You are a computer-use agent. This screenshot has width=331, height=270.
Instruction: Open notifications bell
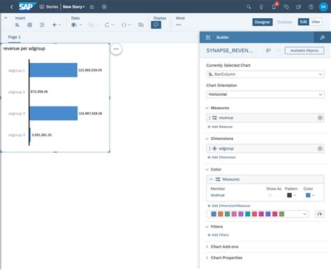(274, 7)
